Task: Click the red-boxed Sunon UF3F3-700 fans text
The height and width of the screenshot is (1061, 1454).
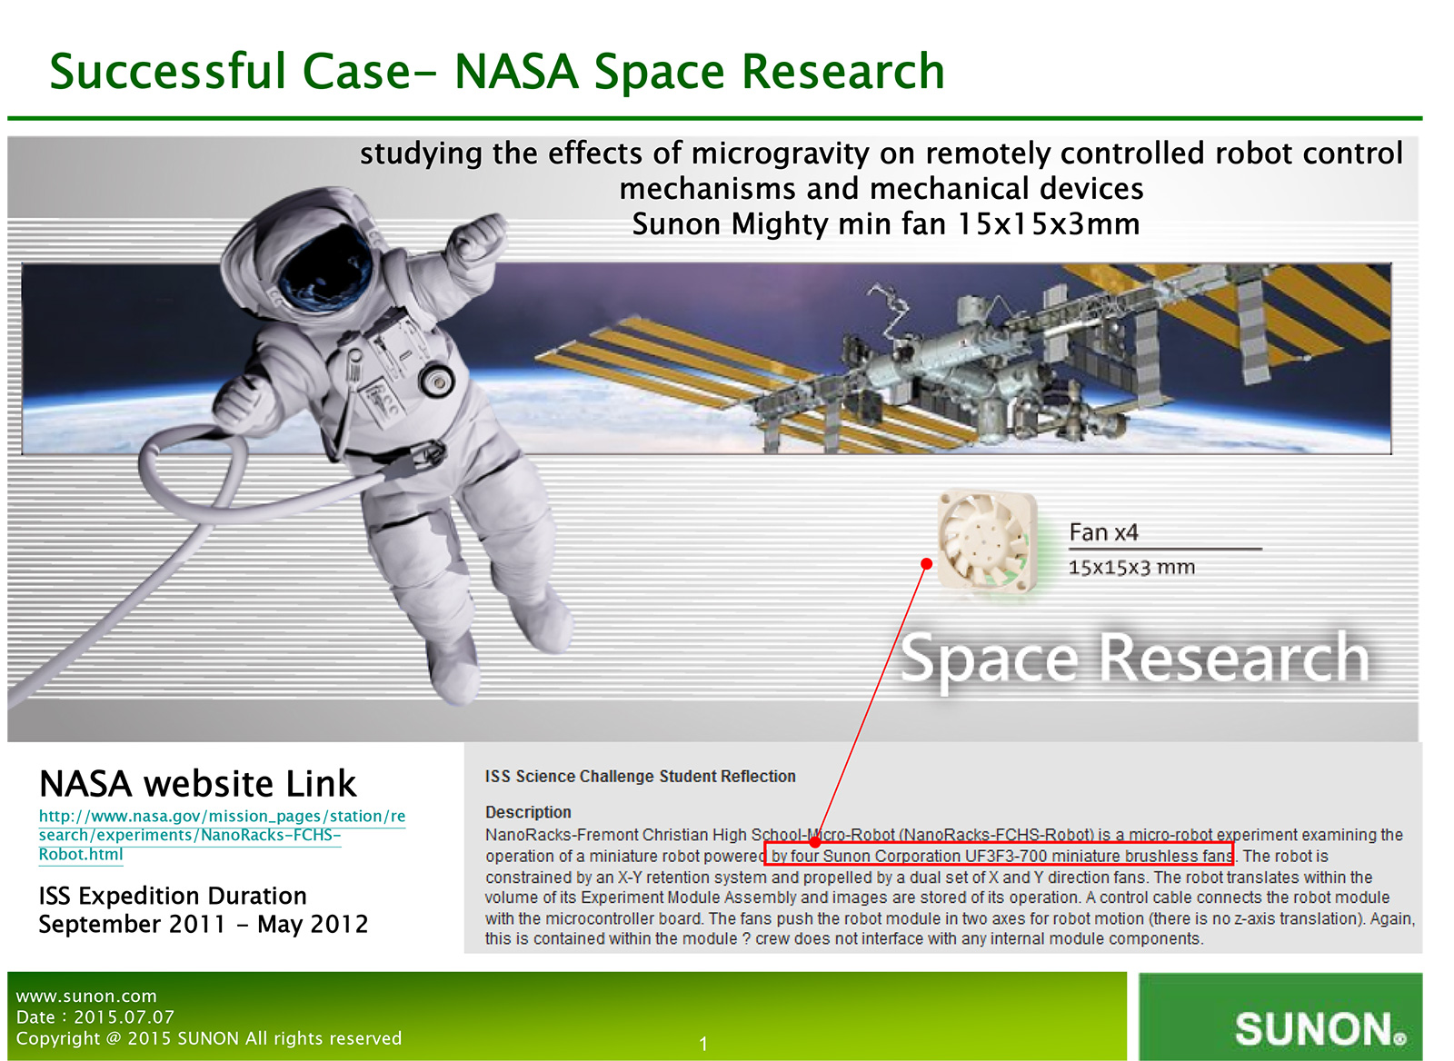Action: click(1001, 856)
